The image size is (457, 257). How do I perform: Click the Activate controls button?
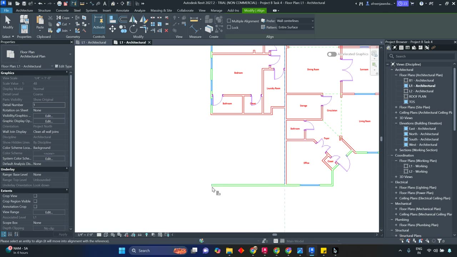click(99, 22)
